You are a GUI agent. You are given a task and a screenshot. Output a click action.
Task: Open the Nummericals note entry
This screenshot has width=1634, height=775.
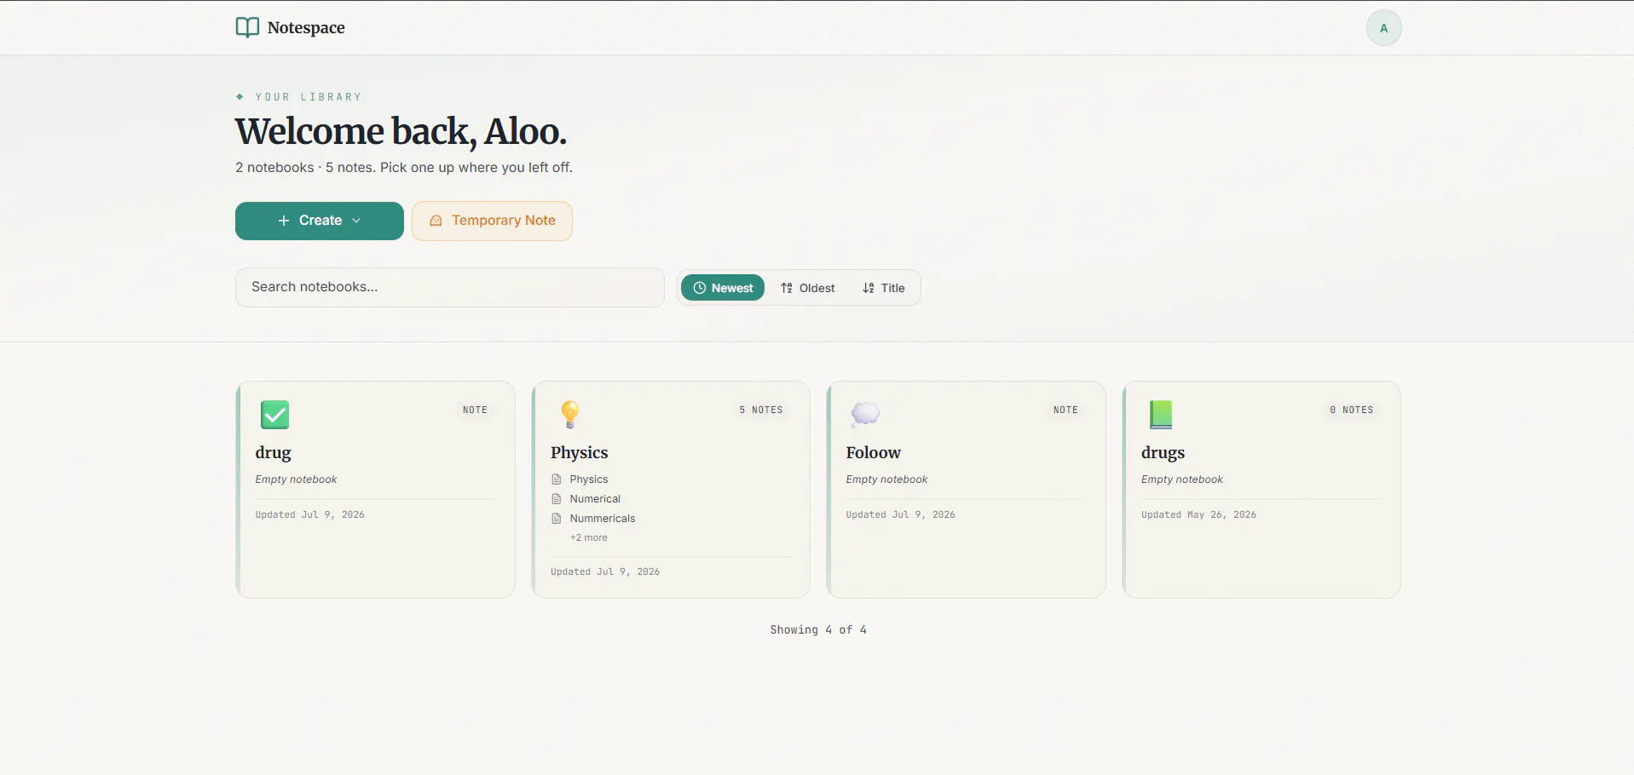pyautogui.click(x=603, y=519)
